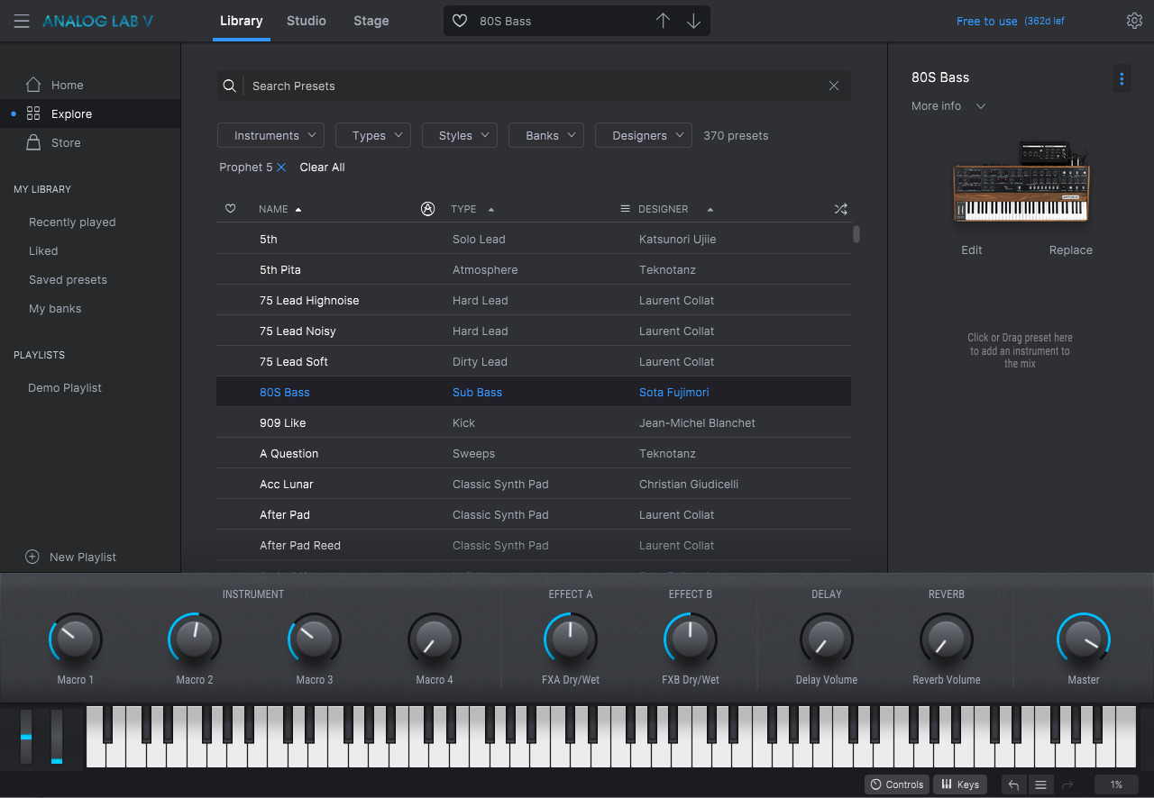Image resolution: width=1154 pixels, height=798 pixels.
Task: Select the Acc Lunar preset row
Action: [534, 485]
